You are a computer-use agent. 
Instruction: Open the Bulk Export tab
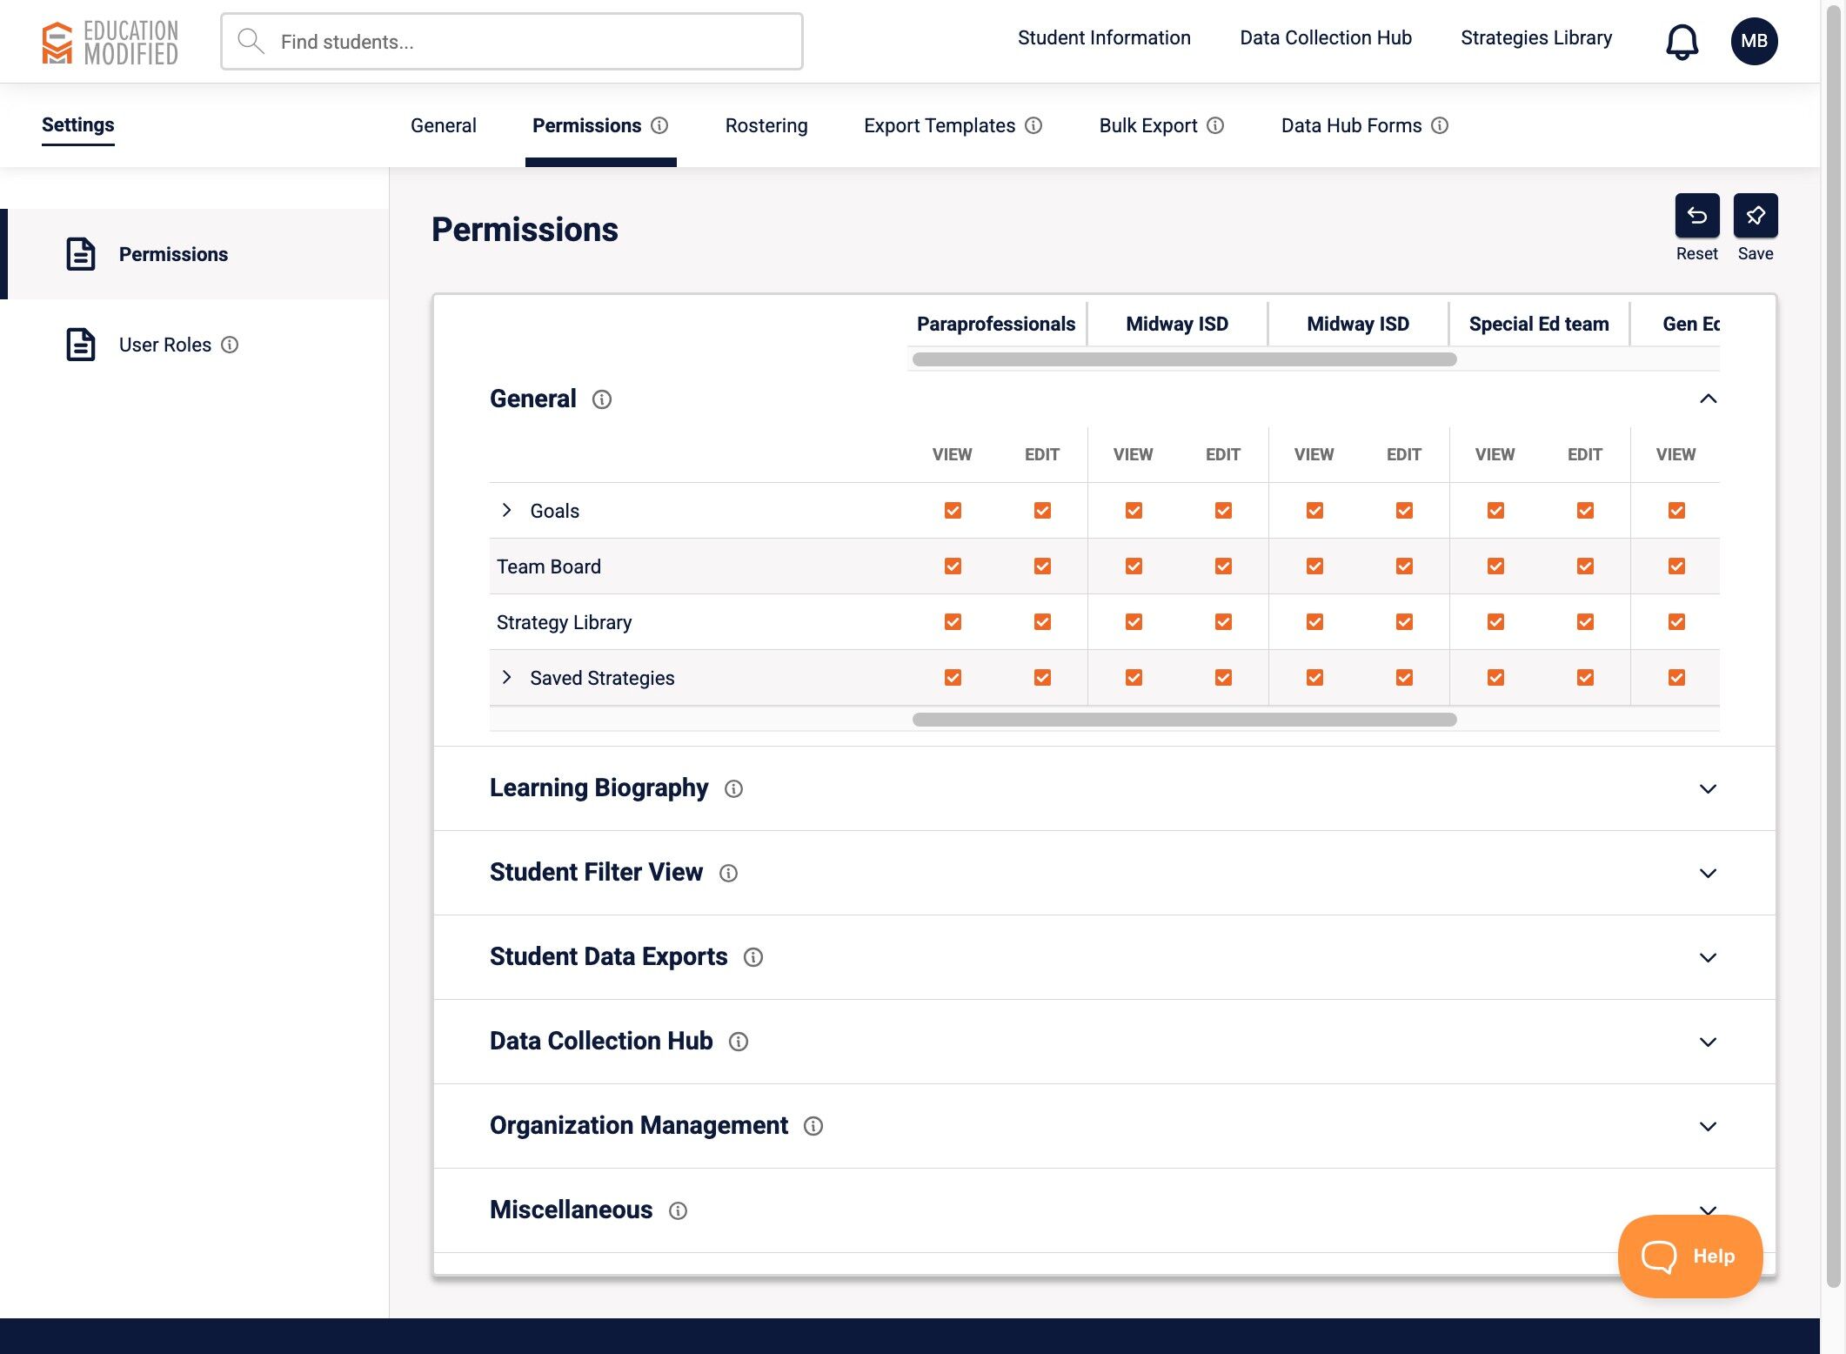pos(1147,125)
